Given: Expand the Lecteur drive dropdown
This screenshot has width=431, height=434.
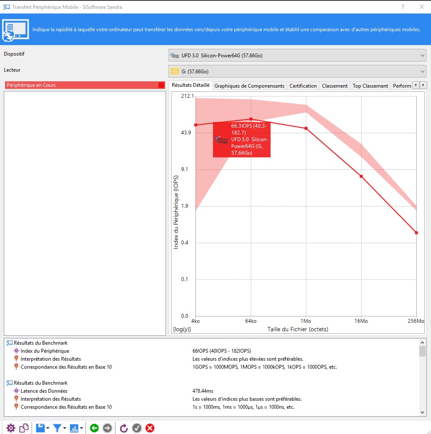Looking at the screenshot, I should pyautogui.click(x=297, y=71).
